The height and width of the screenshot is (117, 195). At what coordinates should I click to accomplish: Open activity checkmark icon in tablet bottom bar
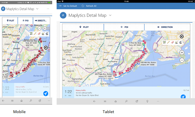coord(137,101)
